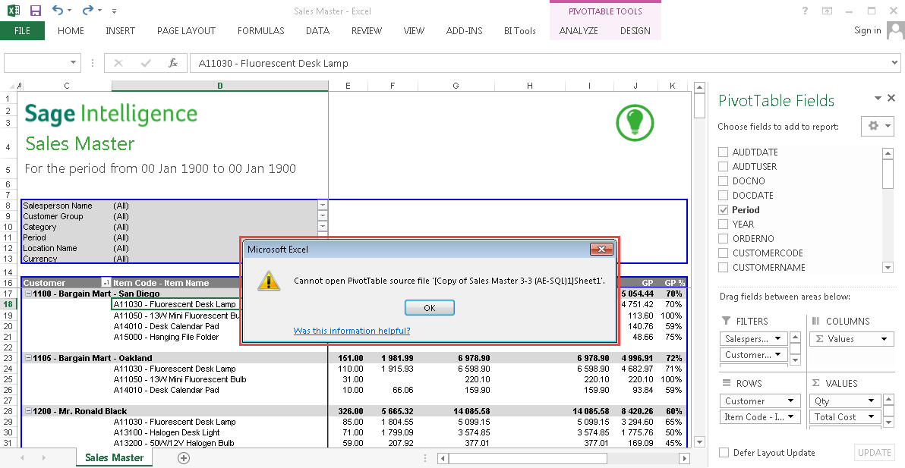Click the Ribbon Display Options icon
This screenshot has height=468, width=905.
point(827,11)
